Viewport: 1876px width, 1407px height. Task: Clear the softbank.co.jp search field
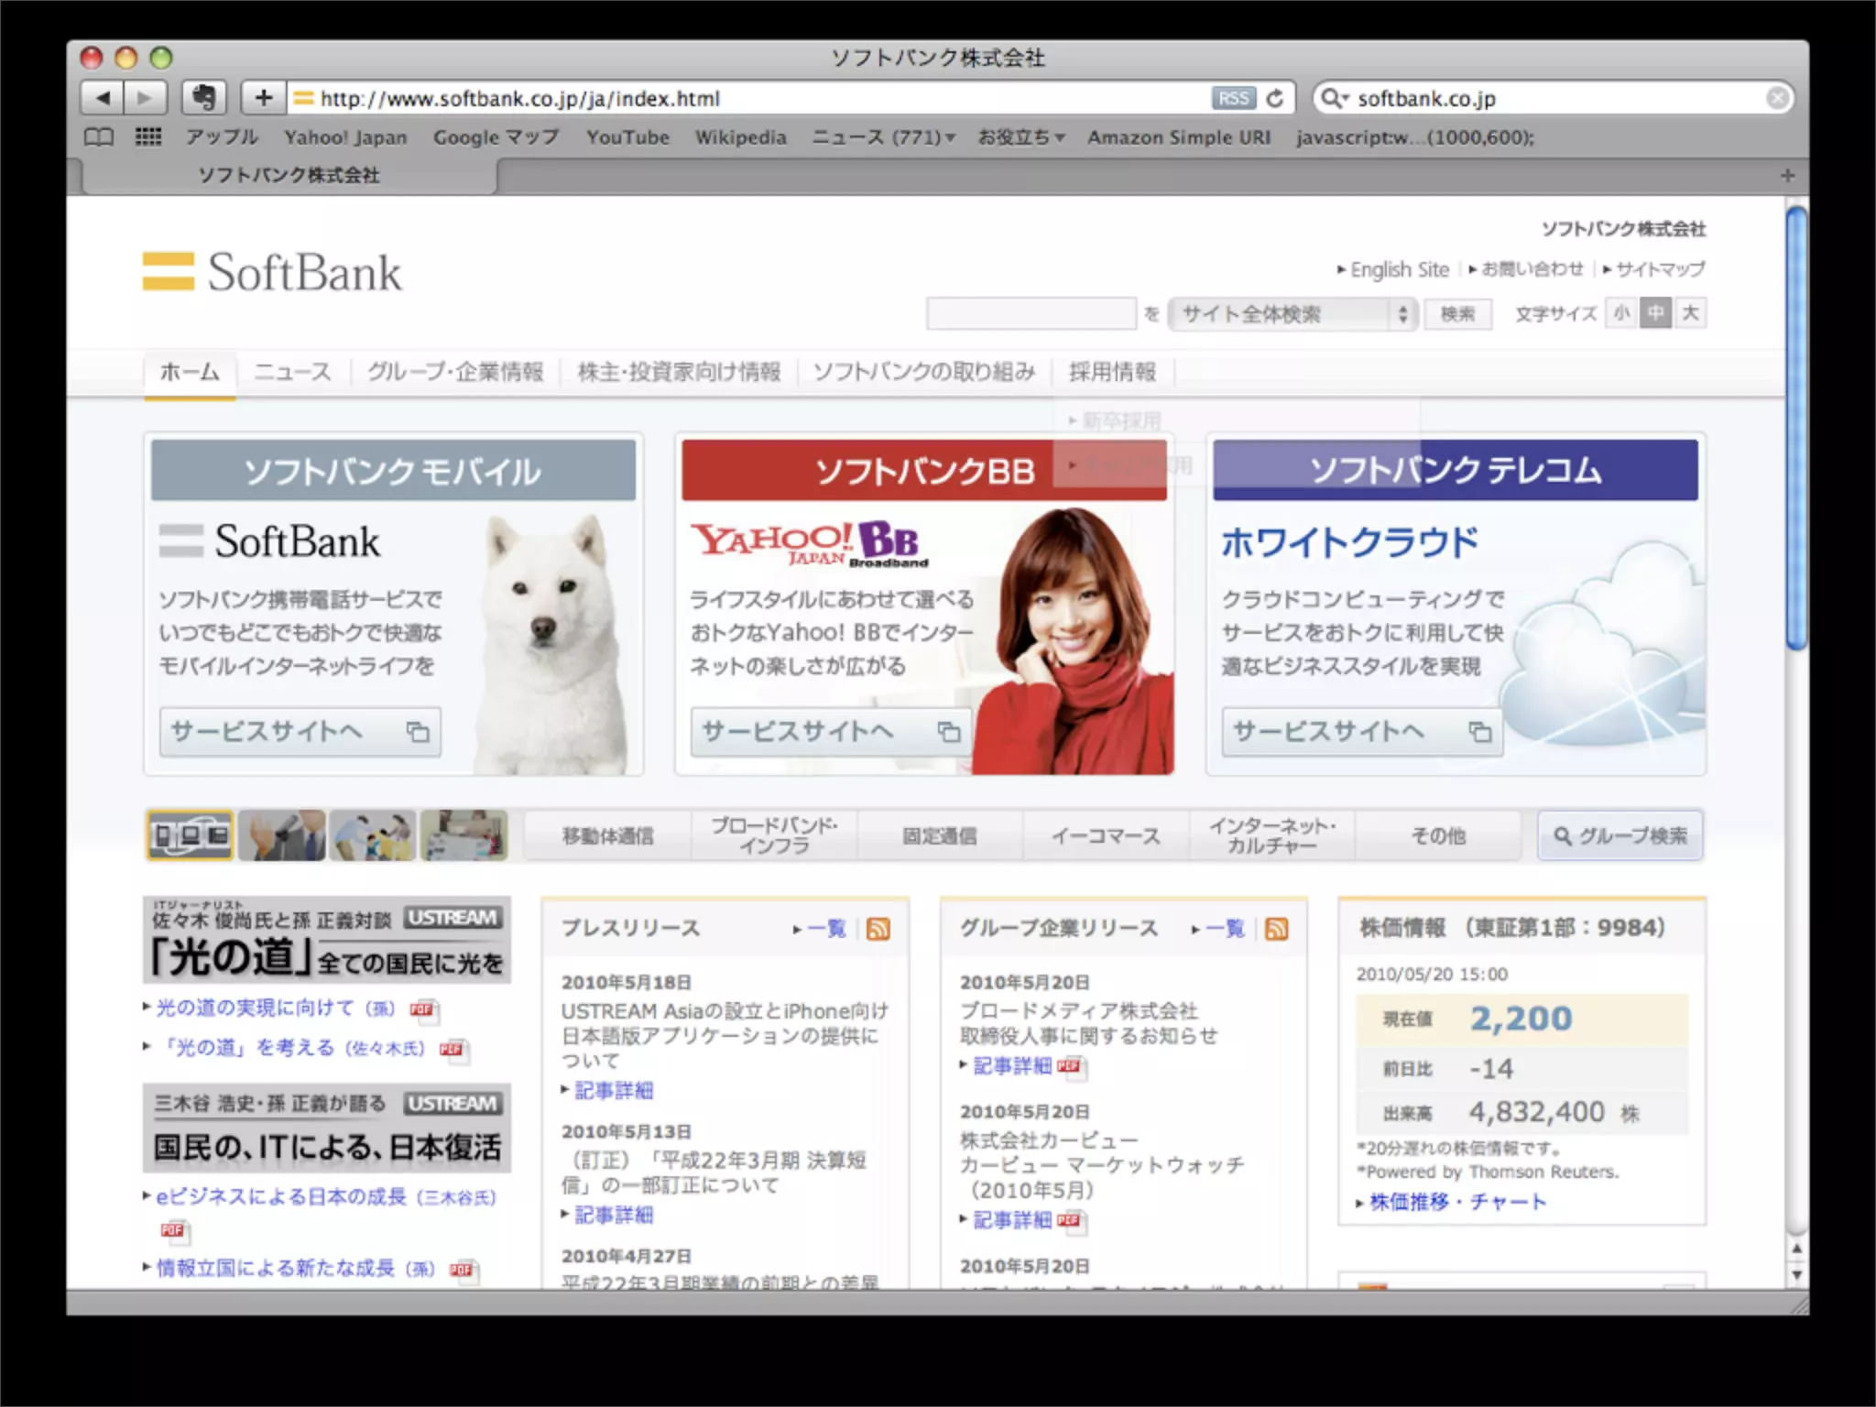[x=1777, y=98]
